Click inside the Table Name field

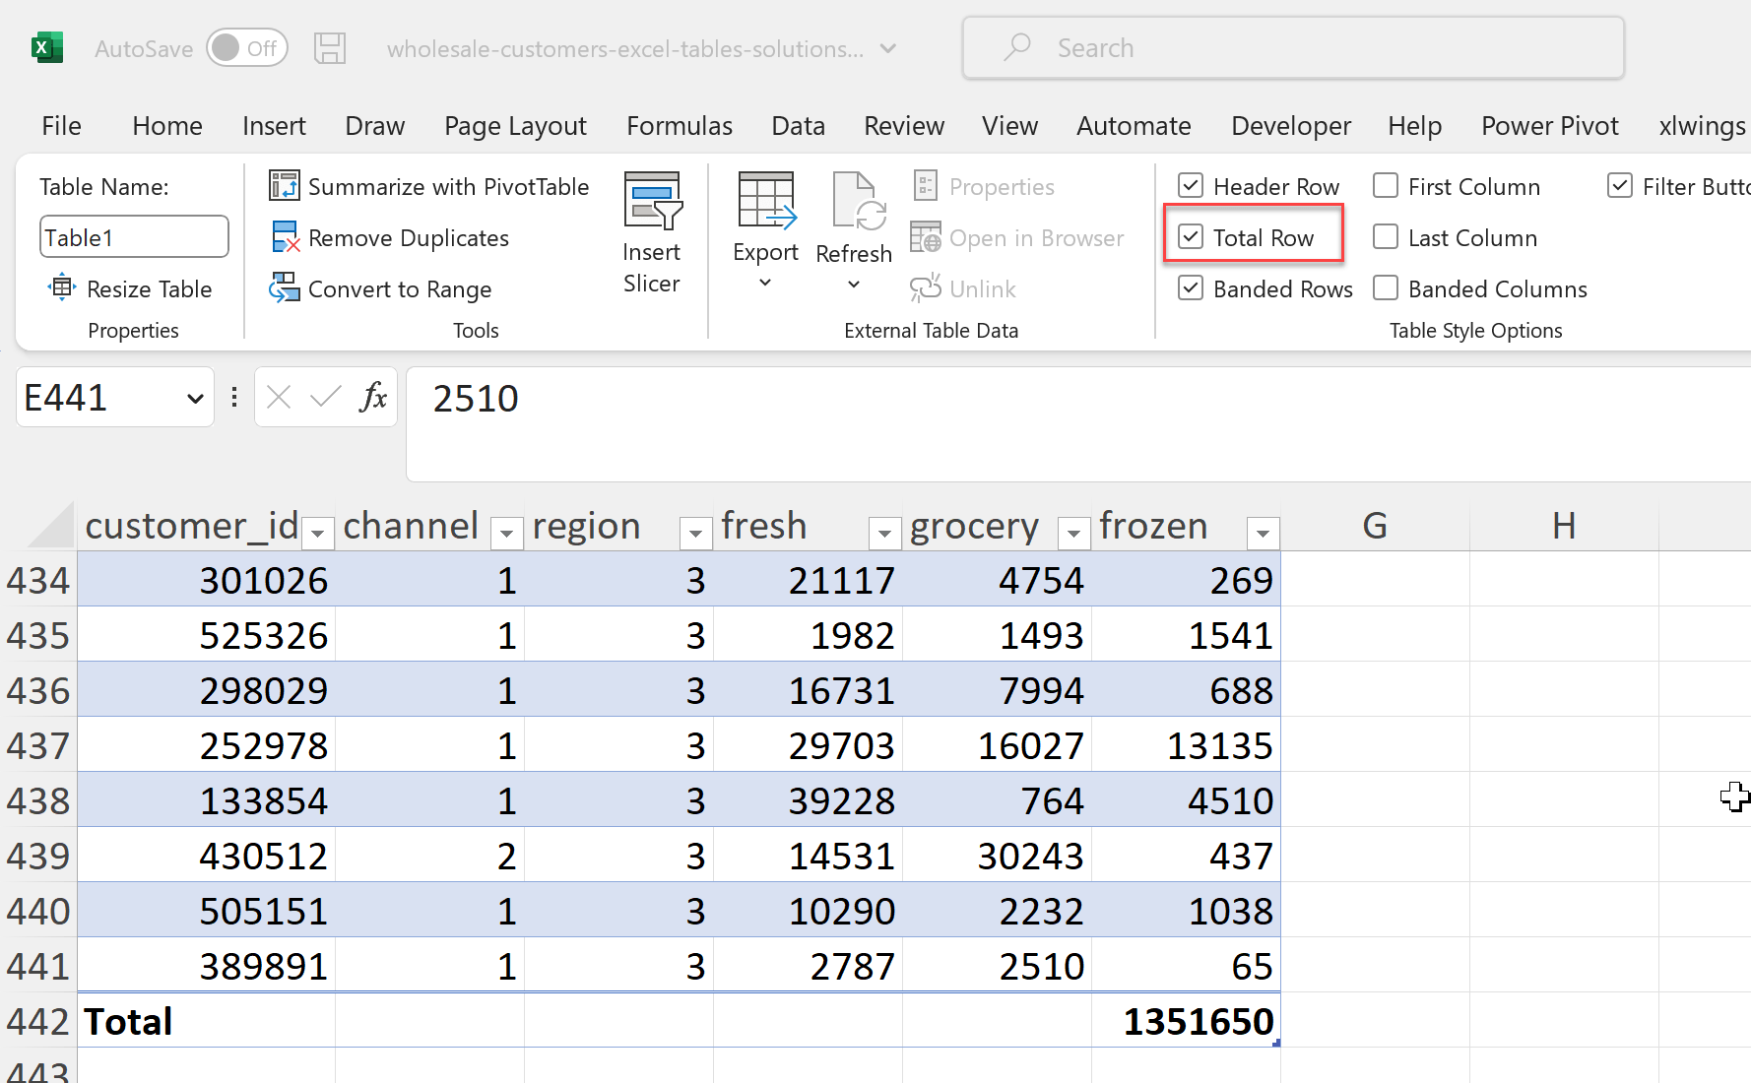pos(134,236)
